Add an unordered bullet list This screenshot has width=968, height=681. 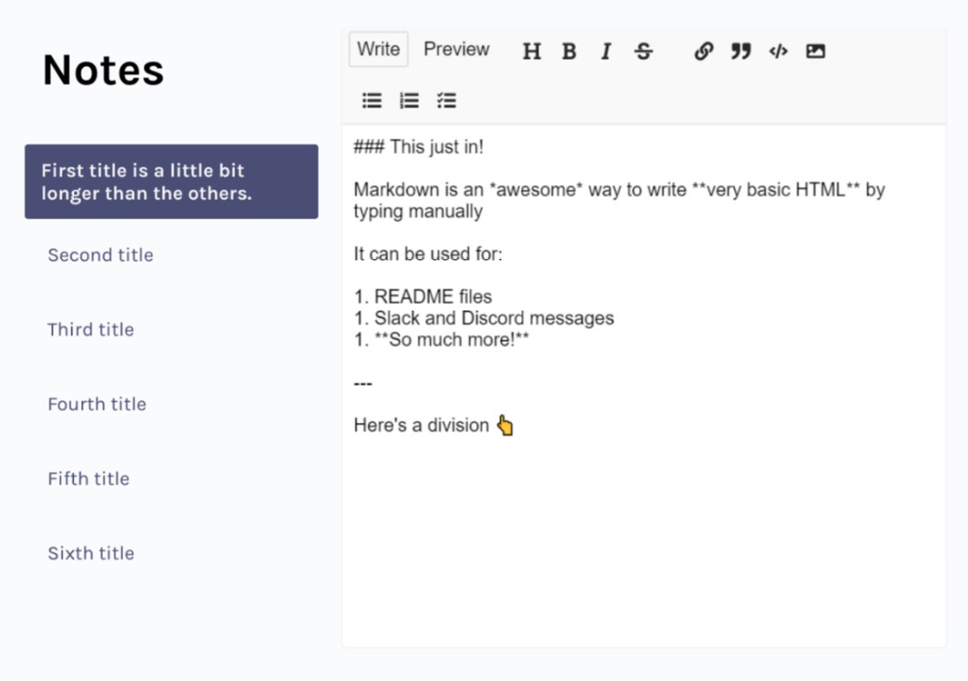pyautogui.click(x=373, y=100)
